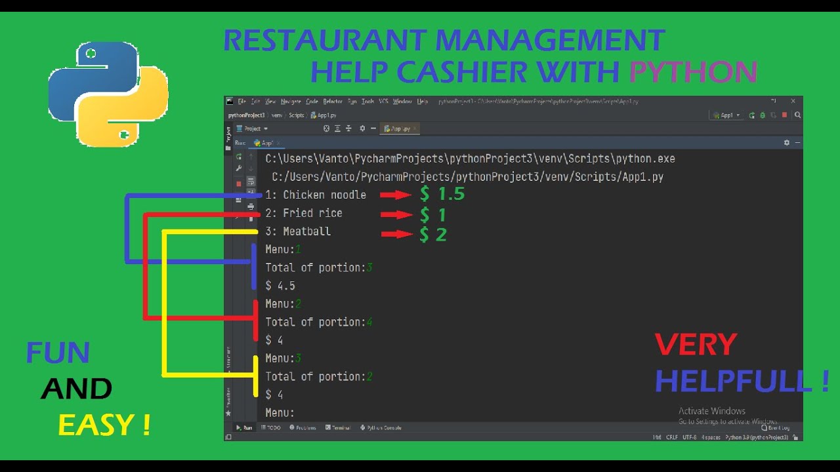The image size is (840, 472).
Task: Click the up arrow in Run console toolbar
Action: (x=251, y=157)
